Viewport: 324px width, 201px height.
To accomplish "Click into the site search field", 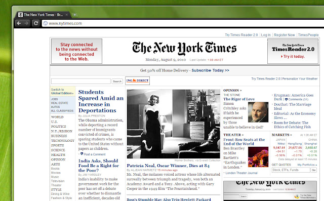I will pos(81,81).
